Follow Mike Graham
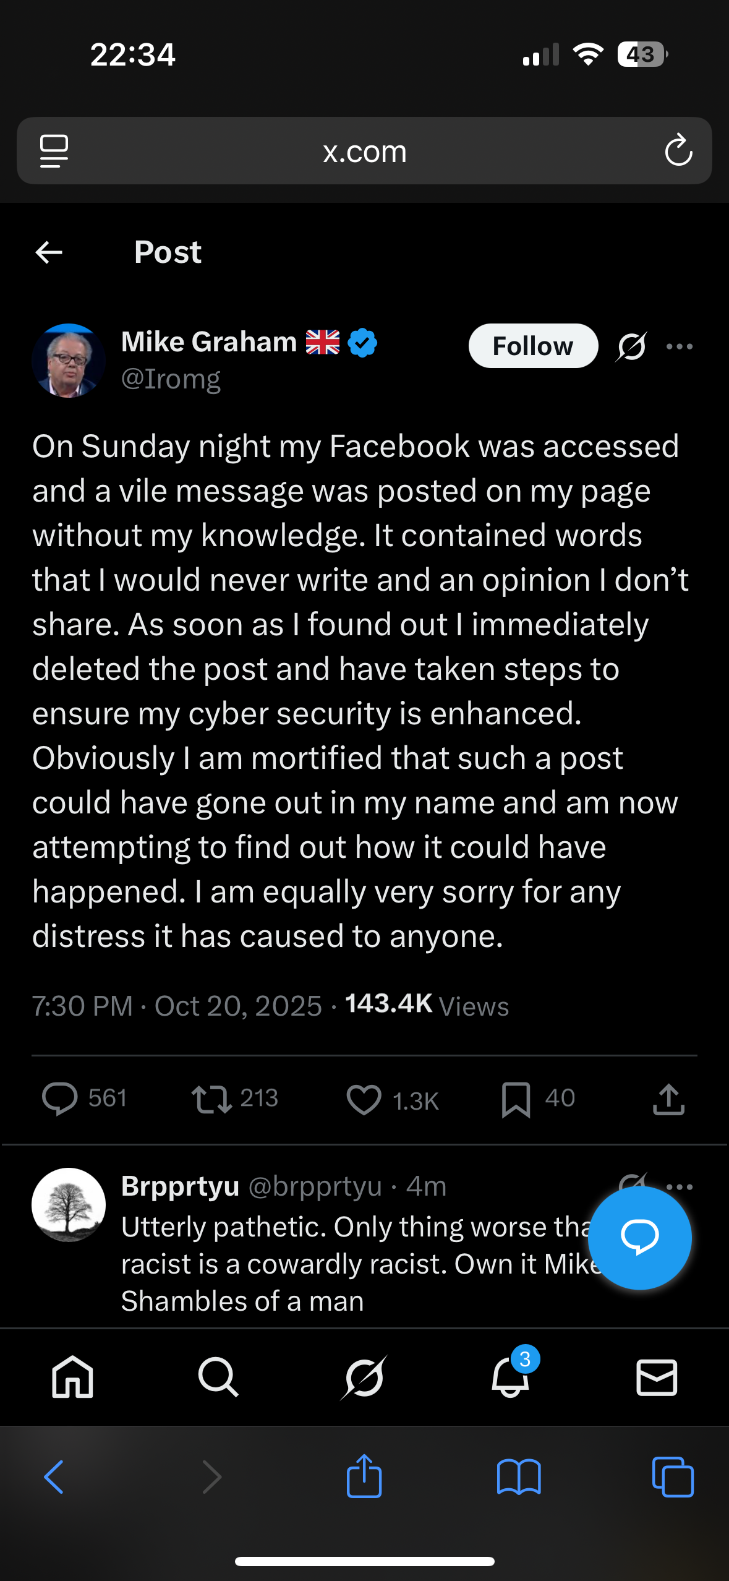This screenshot has height=1581, width=729. [532, 346]
